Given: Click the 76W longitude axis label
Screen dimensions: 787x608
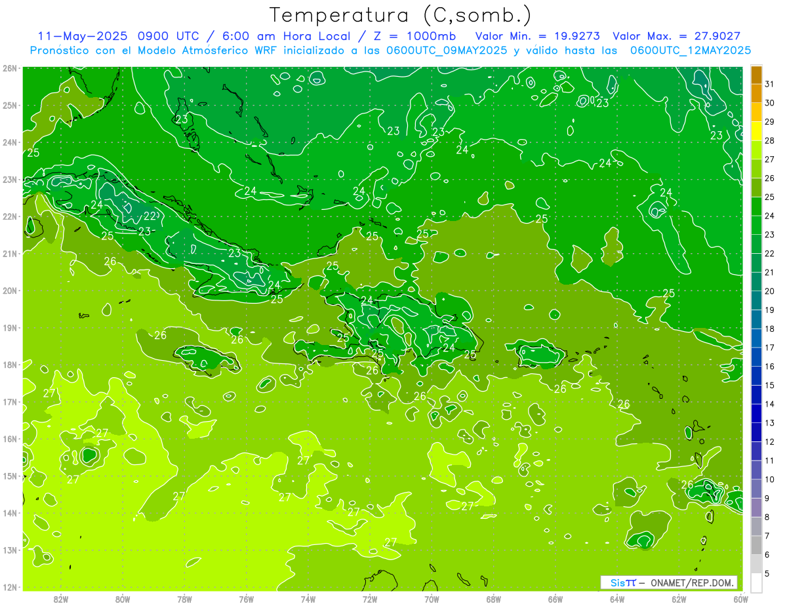Looking at the screenshot, I should [247, 599].
